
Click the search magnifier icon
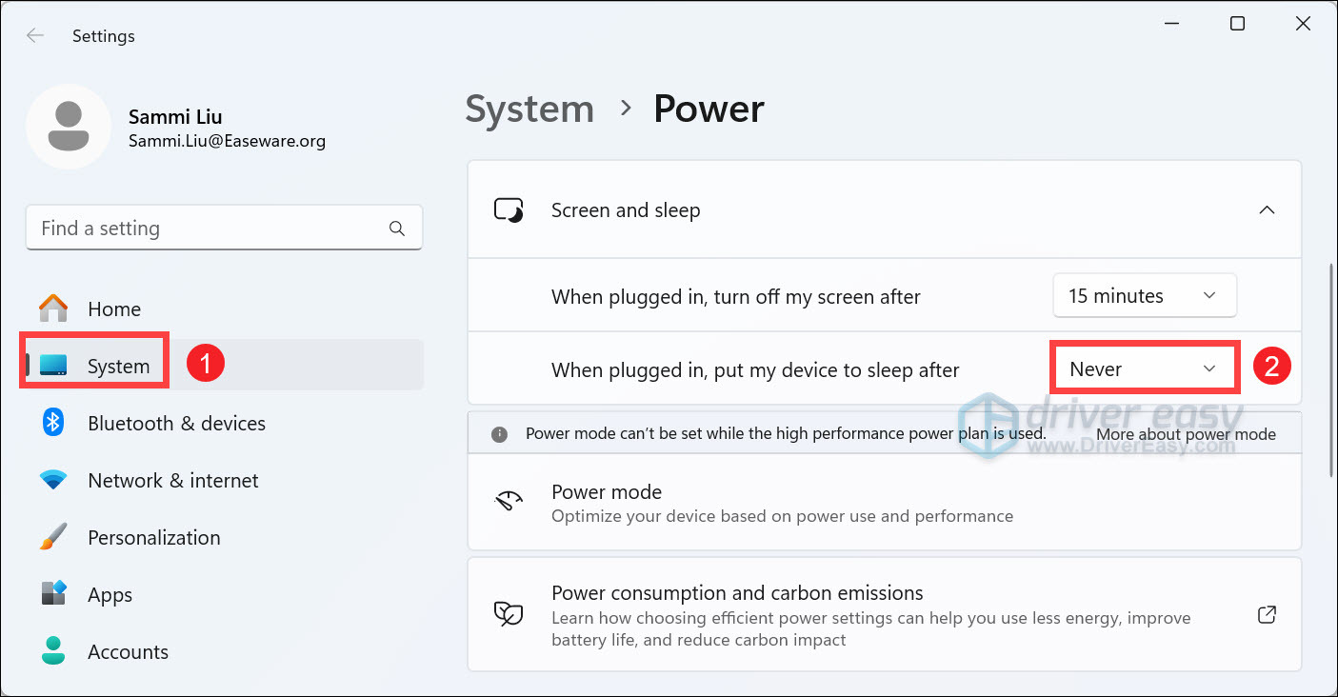coord(397,229)
